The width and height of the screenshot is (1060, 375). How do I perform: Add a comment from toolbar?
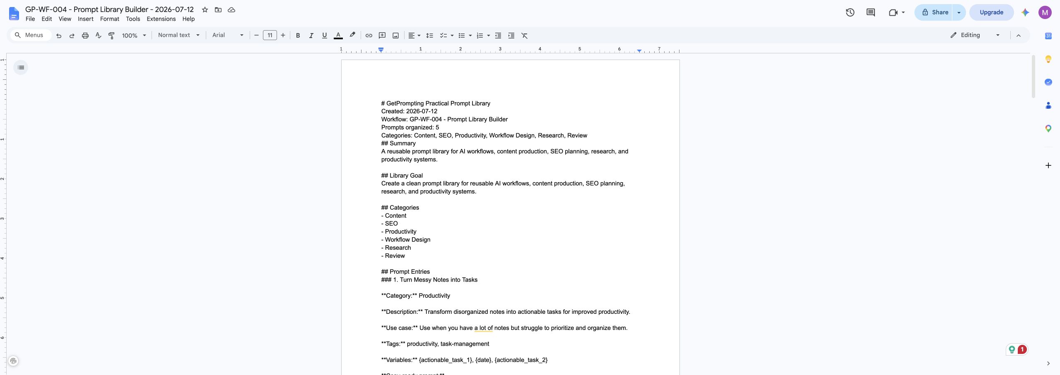[382, 36]
